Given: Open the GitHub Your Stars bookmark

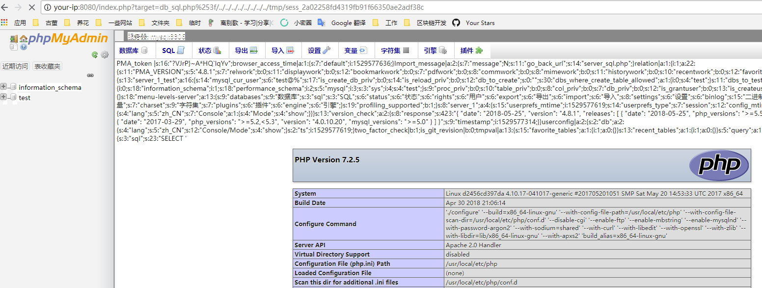Looking at the screenshot, I should click(474, 23).
